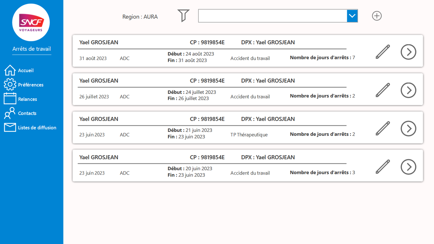Click 'Fin : 31 août 2023' text
The height and width of the screenshot is (244, 434).
(x=187, y=60)
